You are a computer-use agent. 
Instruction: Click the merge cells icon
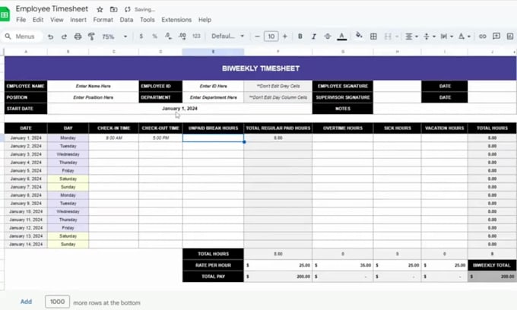(x=388, y=36)
